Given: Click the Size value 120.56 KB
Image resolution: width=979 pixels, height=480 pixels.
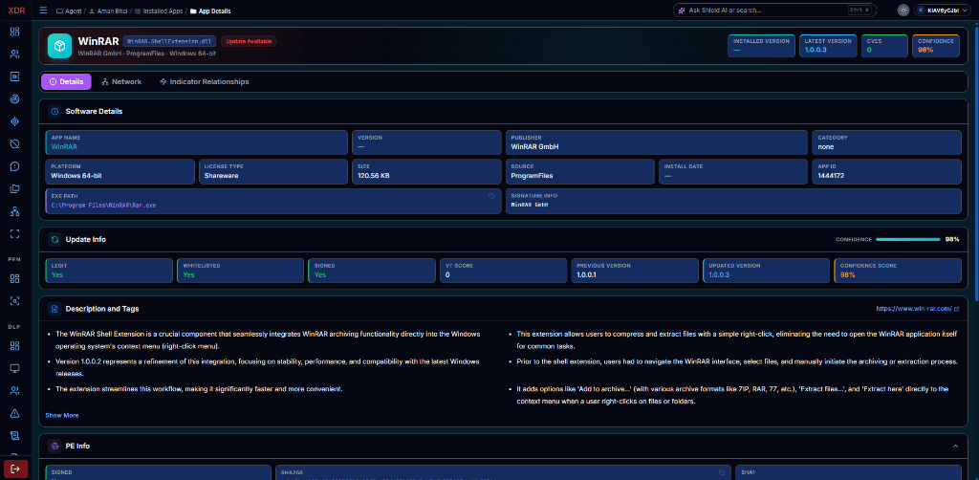Looking at the screenshot, I should (x=374, y=176).
